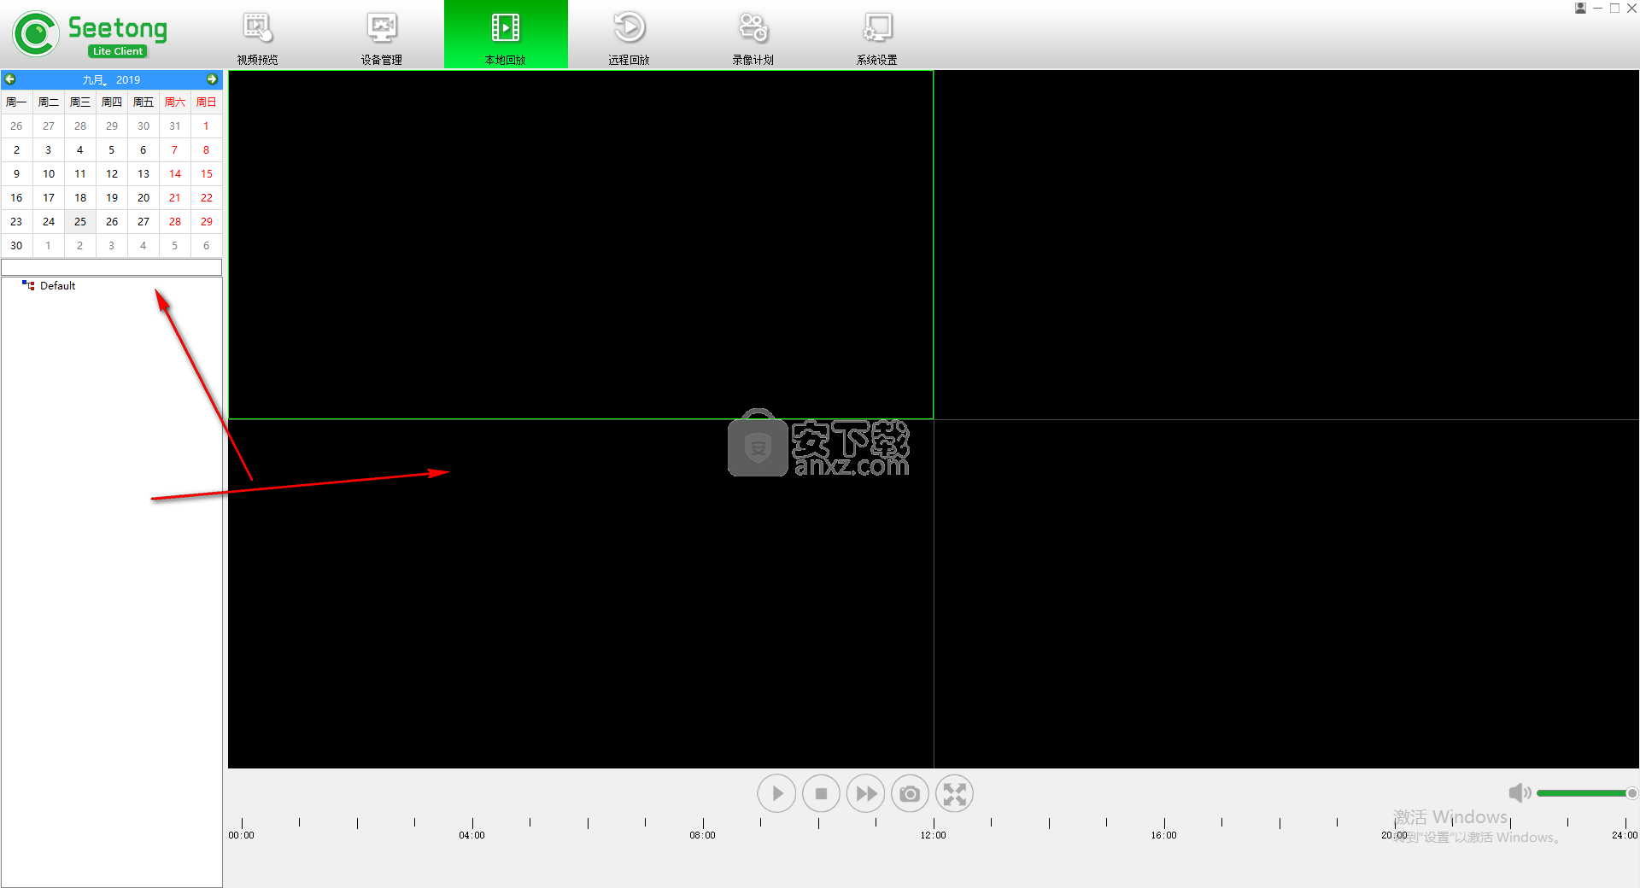
Task: Select Sunday September 8 in calendar
Action: point(207,149)
